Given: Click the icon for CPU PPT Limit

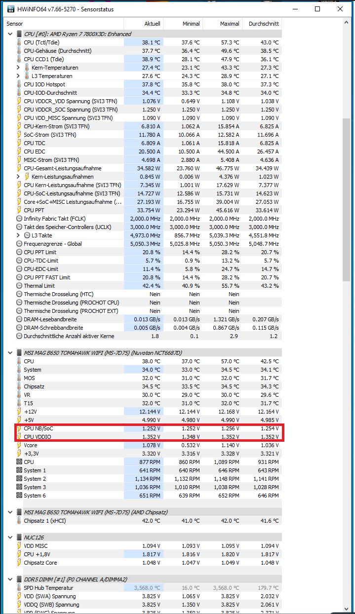Looking at the screenshot, I should point(19,252).
